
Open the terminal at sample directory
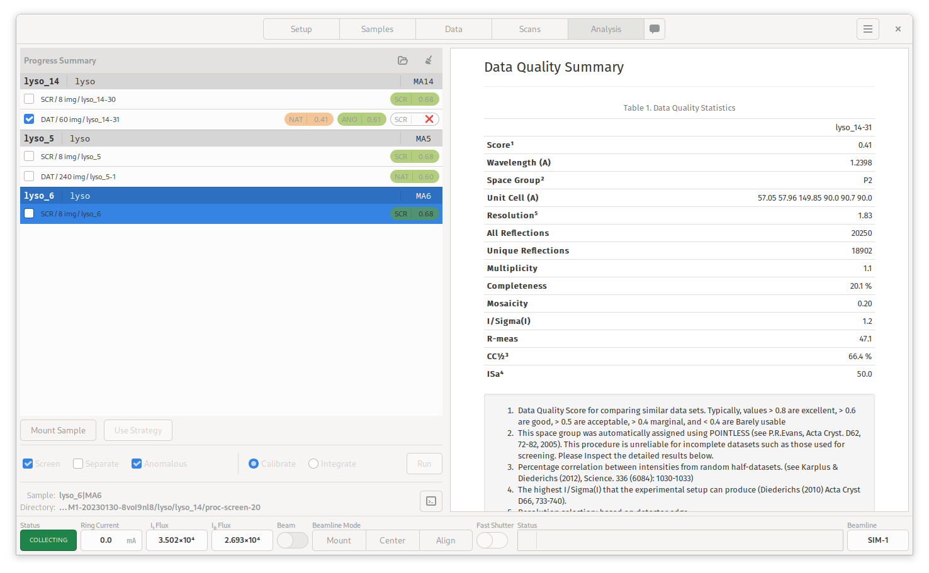pos(431,501)
